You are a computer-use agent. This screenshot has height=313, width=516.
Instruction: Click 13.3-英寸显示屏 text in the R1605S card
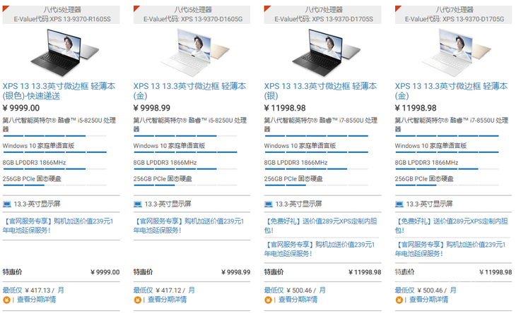[x=37, y=204]
